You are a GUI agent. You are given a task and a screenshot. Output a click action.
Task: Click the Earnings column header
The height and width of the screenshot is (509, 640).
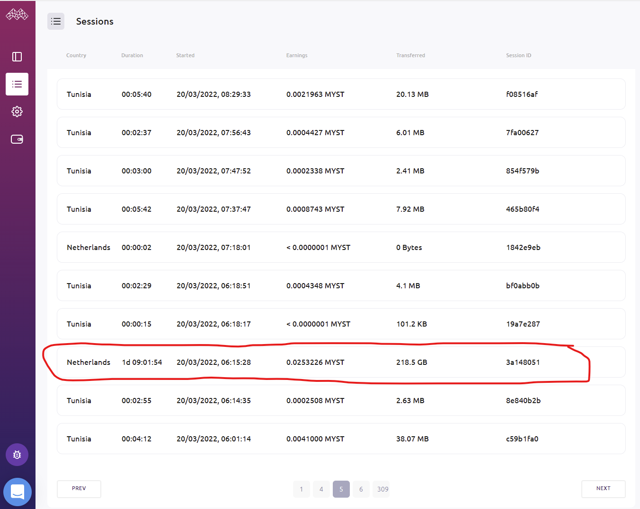click(297, 55)
